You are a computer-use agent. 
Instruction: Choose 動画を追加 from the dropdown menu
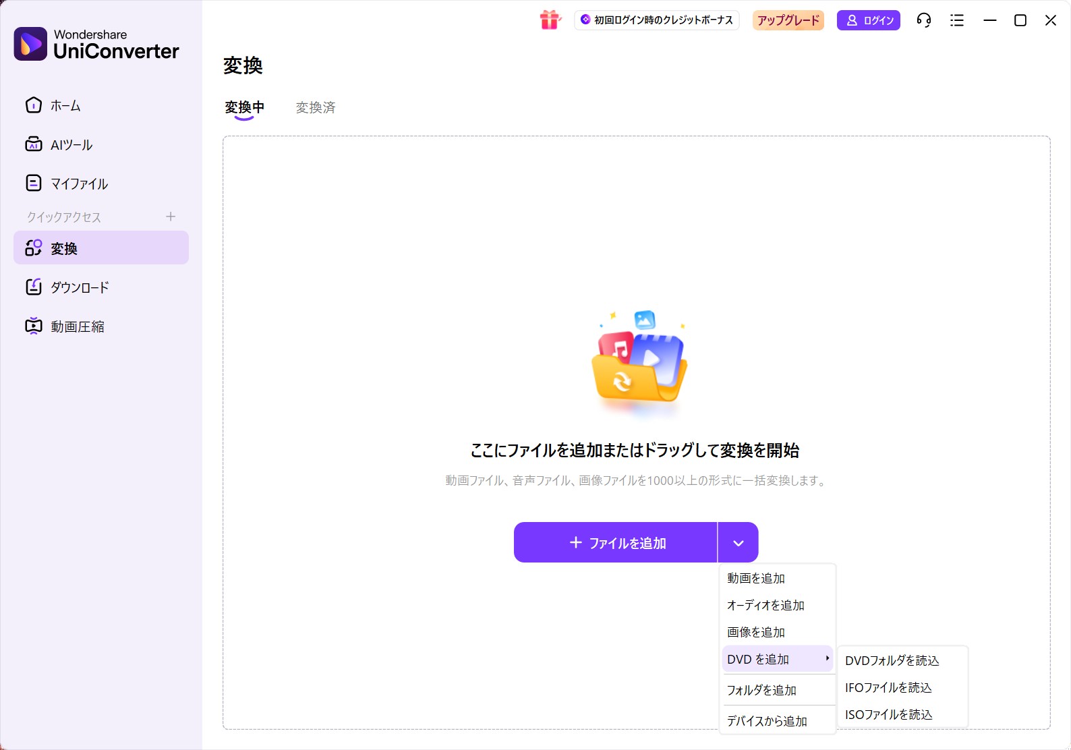click(x=756, y=578)
